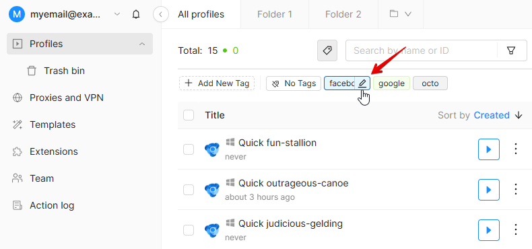Open the Extensions section
Image resolution: width=532 pixels, height=249 pixels.
[54, 151]
